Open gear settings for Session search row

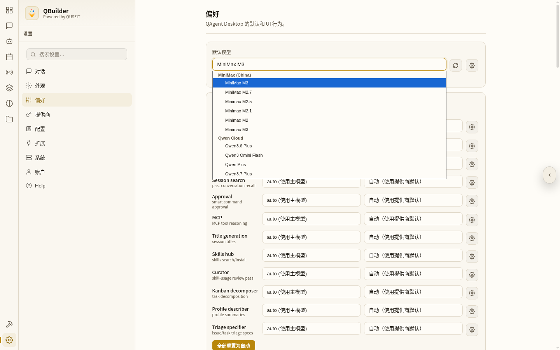coord(472,183)
